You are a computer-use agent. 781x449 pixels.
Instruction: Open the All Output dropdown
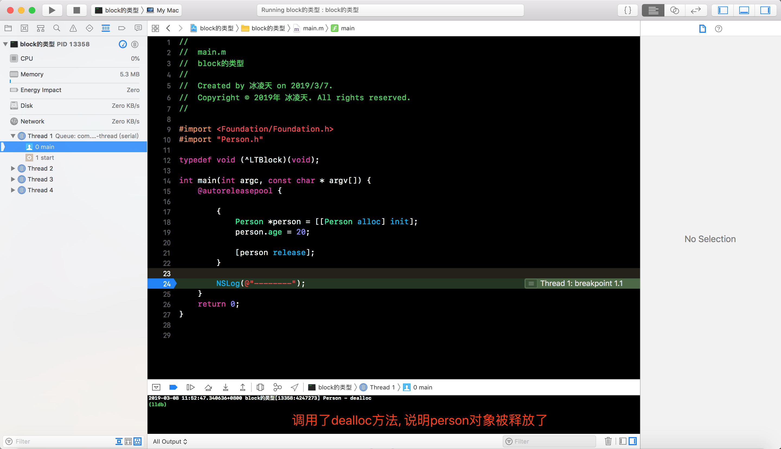tap(170, 441)
